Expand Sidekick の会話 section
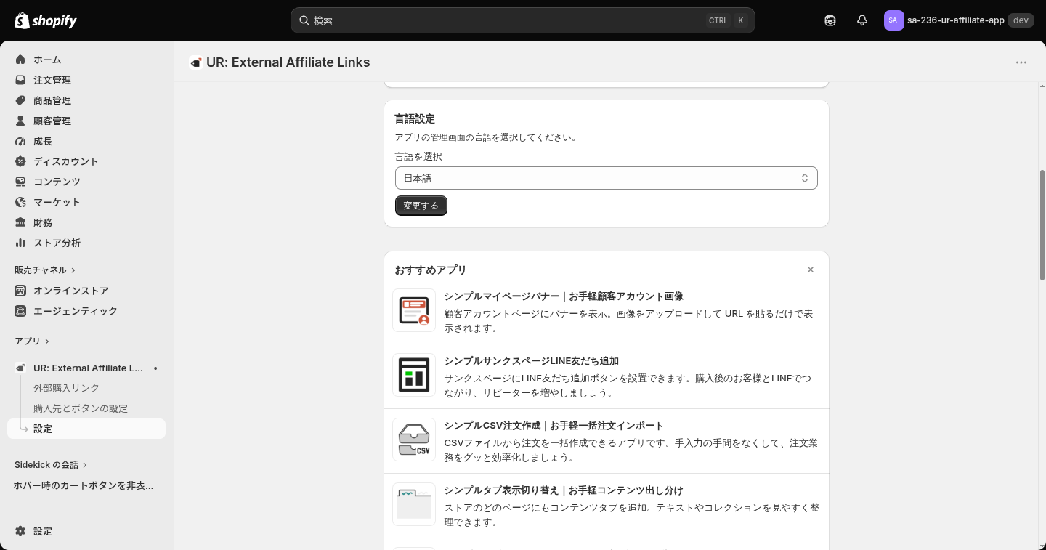The image size is (1046, 550). pyautogui.click(x=51, y=464)
